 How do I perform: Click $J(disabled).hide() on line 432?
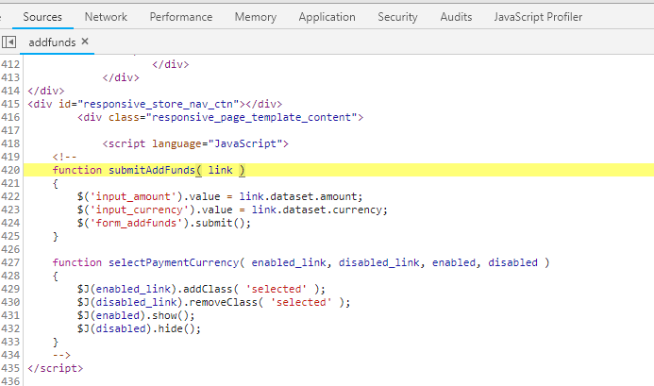(139, 328)
